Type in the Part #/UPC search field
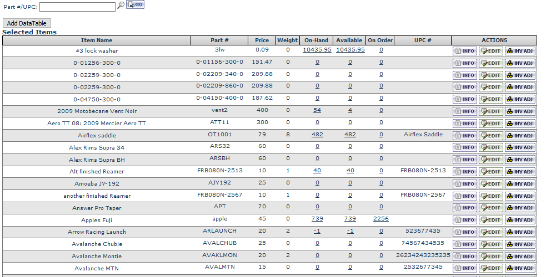This screenshot has width=551, height=277. 77,7
